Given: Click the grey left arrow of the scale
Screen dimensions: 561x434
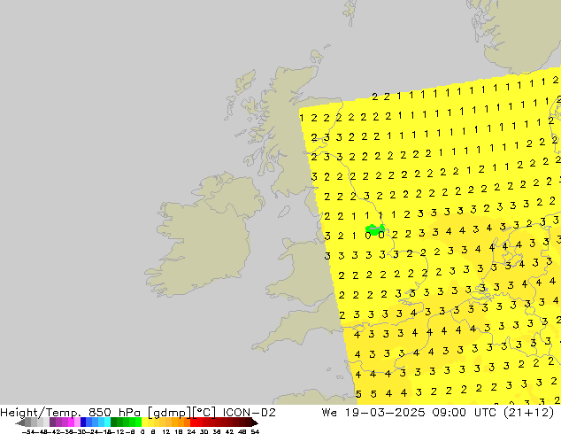Looking at the screenshot, I should click(19, 422).
